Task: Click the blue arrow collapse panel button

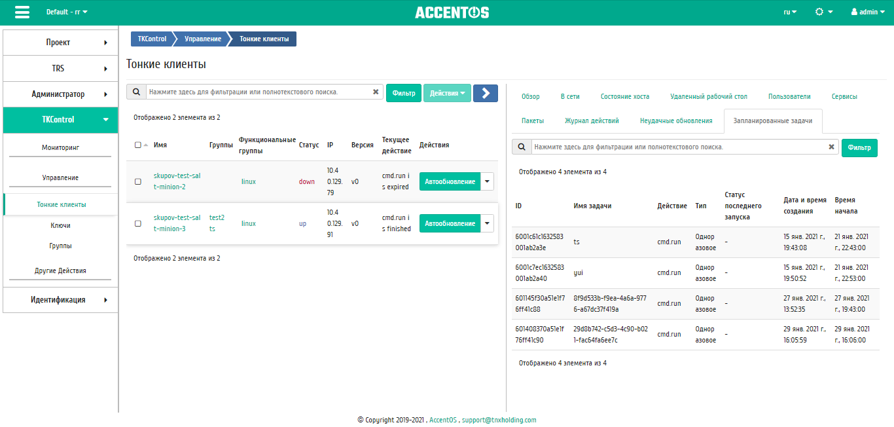Action: (x=486, y=93)
